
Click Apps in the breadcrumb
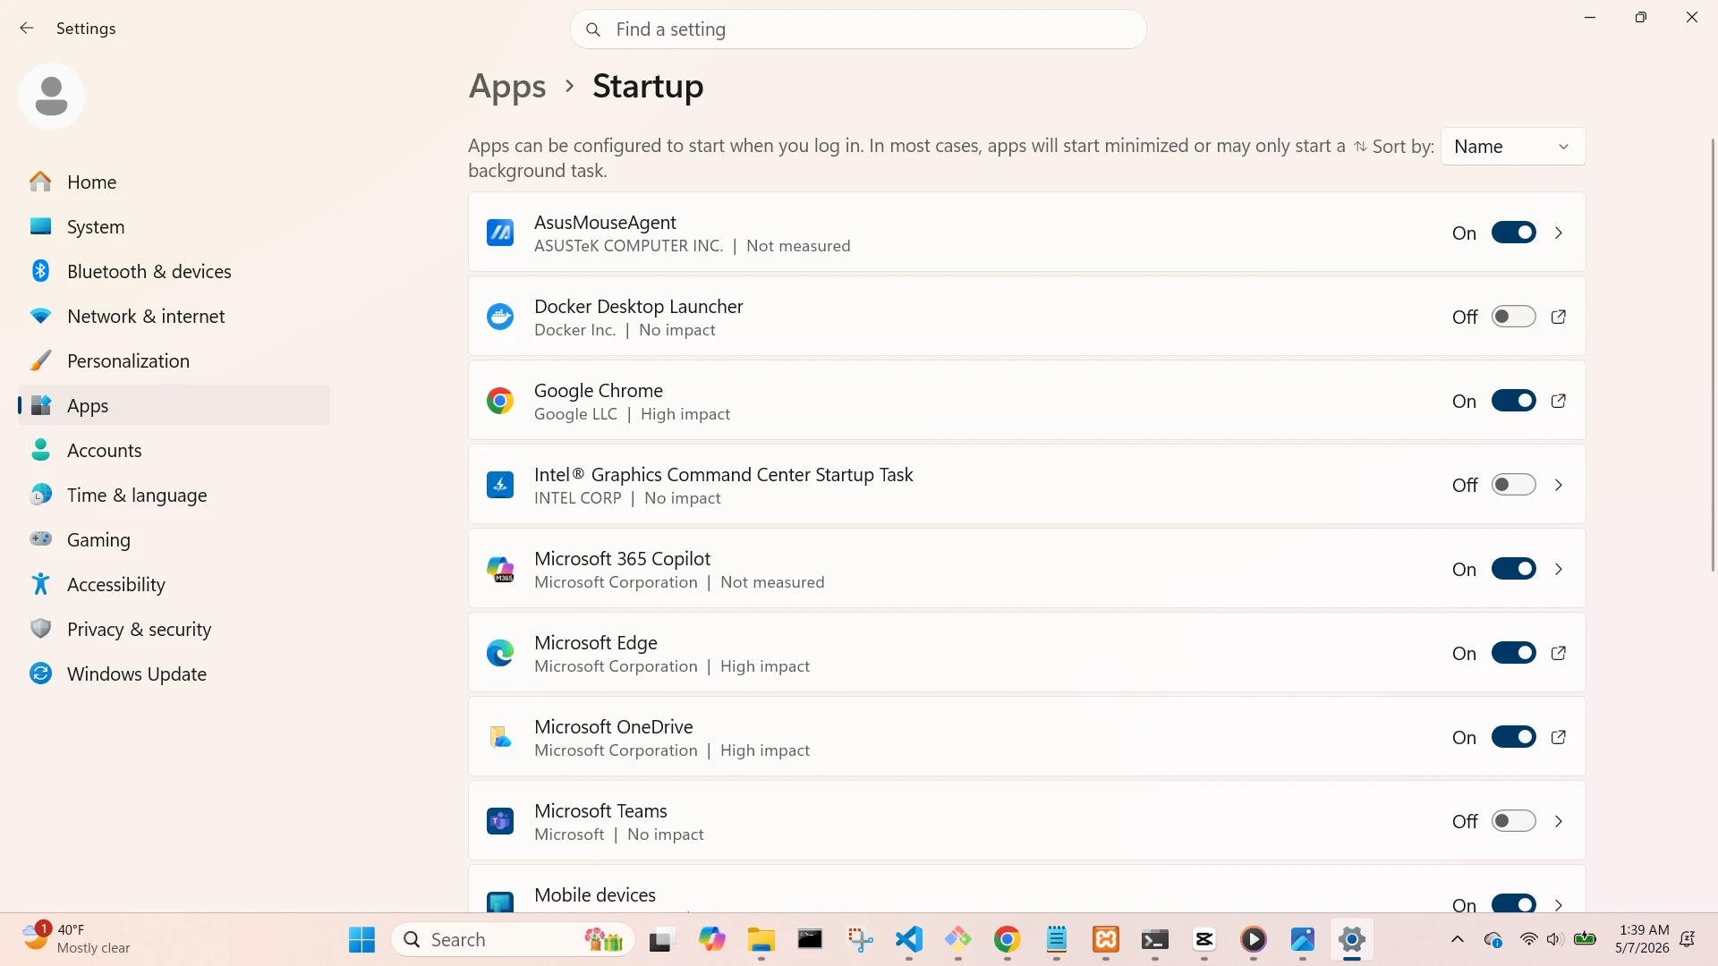(x=507, y=87)
